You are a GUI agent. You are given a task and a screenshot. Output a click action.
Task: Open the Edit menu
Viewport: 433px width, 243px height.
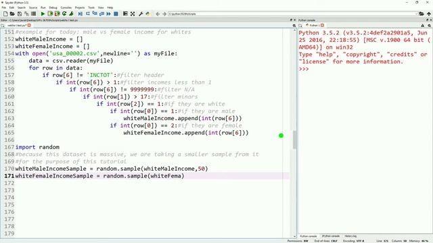click(x=12, y=7)
